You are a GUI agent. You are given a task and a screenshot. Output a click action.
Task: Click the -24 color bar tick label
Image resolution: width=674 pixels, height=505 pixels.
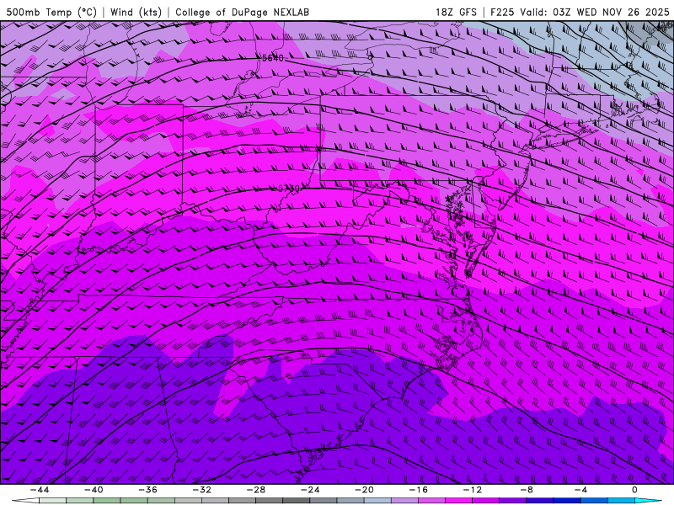tap(310, 490)
